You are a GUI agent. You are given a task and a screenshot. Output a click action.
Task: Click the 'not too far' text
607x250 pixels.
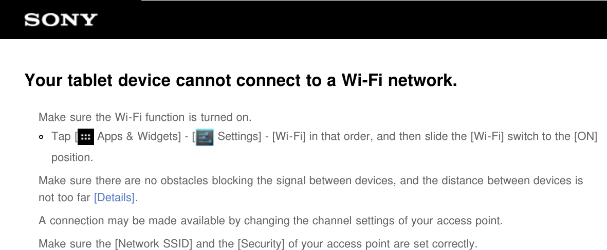tap(65, 198)
